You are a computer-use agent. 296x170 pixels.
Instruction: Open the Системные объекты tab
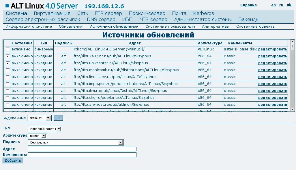click(x=256, y=27)
